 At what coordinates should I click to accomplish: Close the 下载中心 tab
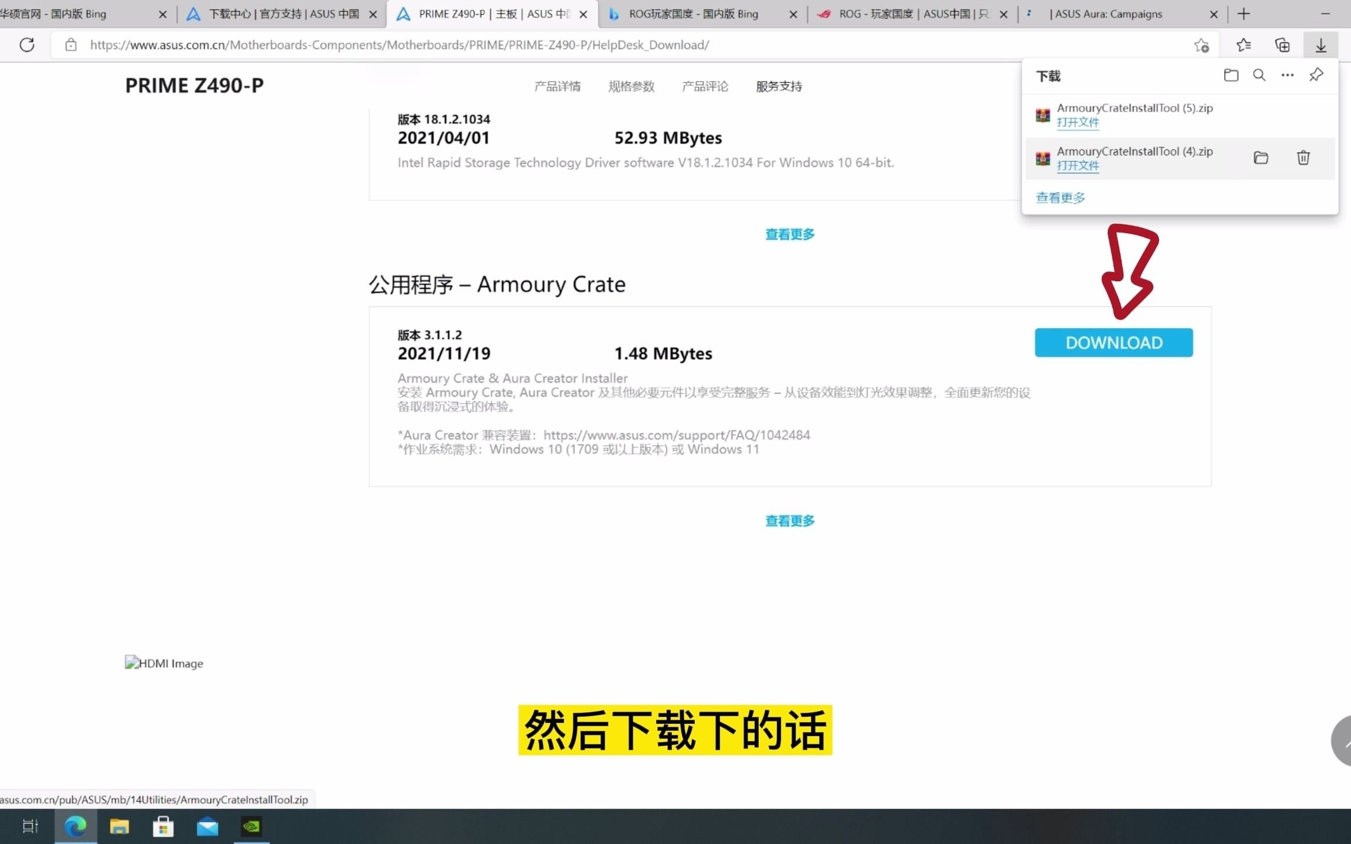(x=372, y=15)
